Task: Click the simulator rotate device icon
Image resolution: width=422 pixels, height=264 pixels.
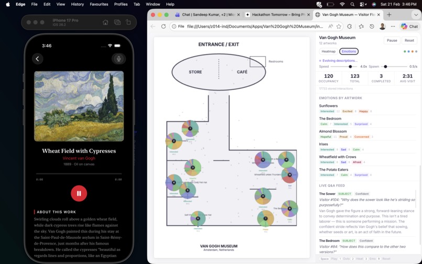Action: [x=128, y=23]
